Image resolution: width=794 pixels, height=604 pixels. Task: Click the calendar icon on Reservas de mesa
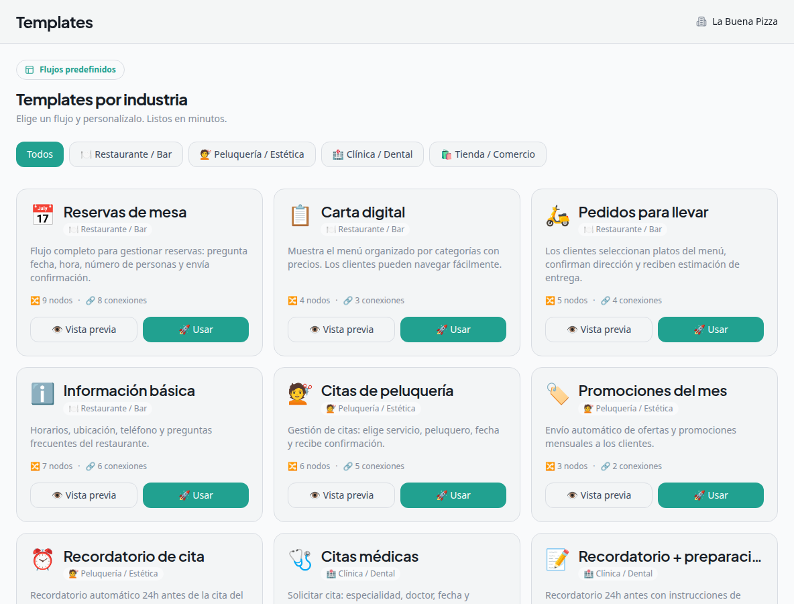[42, 213]
